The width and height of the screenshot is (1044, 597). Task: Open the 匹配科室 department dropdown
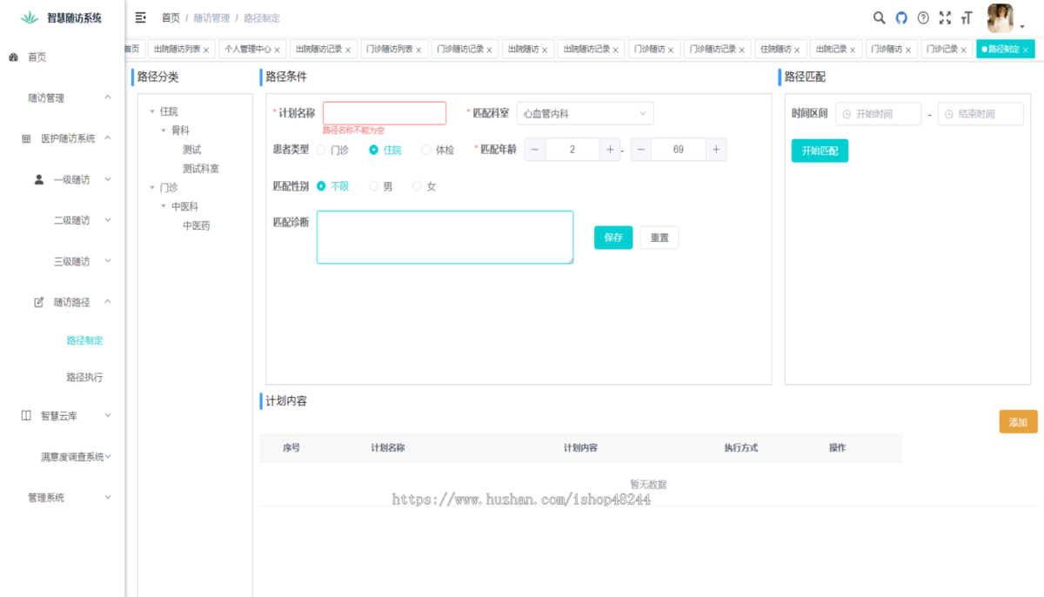pos(585,113)
